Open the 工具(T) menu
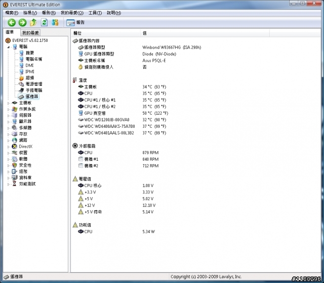Screen dimensions: 324x283 point(95,13)
